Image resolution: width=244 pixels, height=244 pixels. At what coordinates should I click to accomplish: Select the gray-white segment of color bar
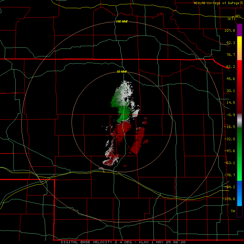(x=239, y=120)
